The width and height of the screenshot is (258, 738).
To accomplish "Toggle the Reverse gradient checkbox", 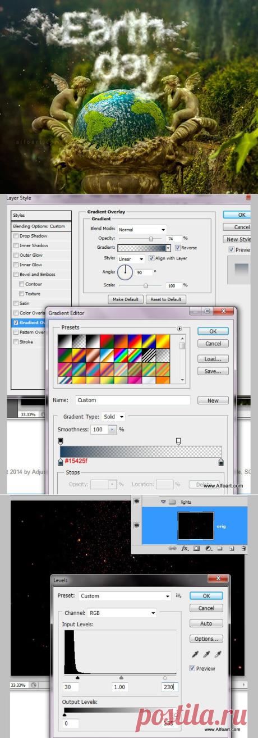I will click(x=178, y=248).
